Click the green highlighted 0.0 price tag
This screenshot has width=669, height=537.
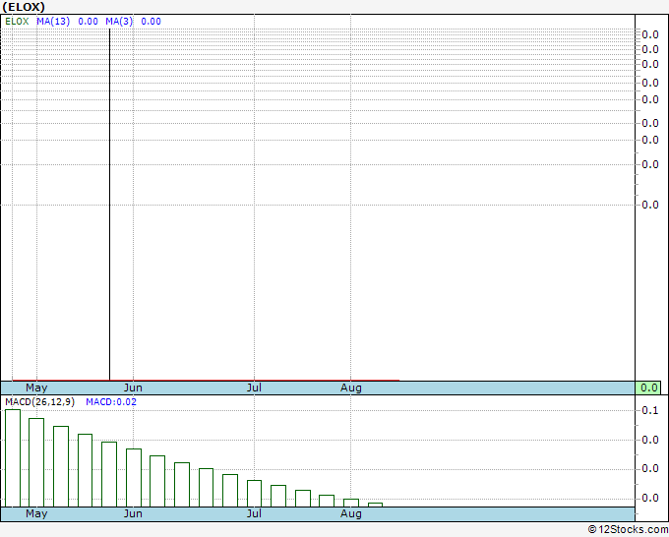(x=648, y=388)
